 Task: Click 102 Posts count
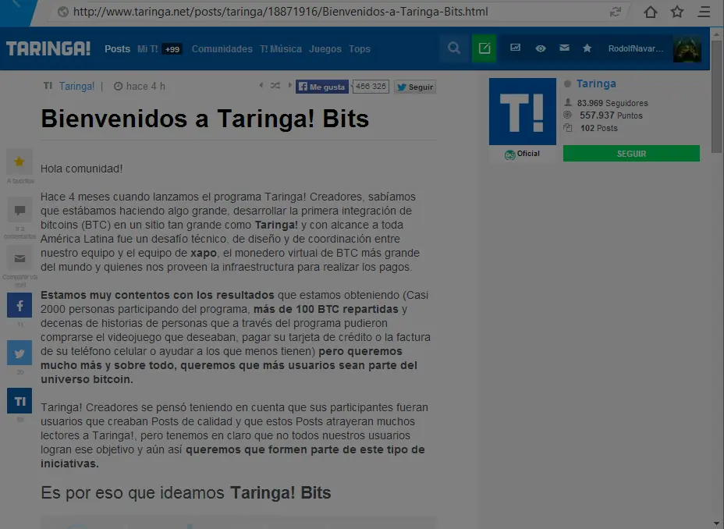[599, 128]
